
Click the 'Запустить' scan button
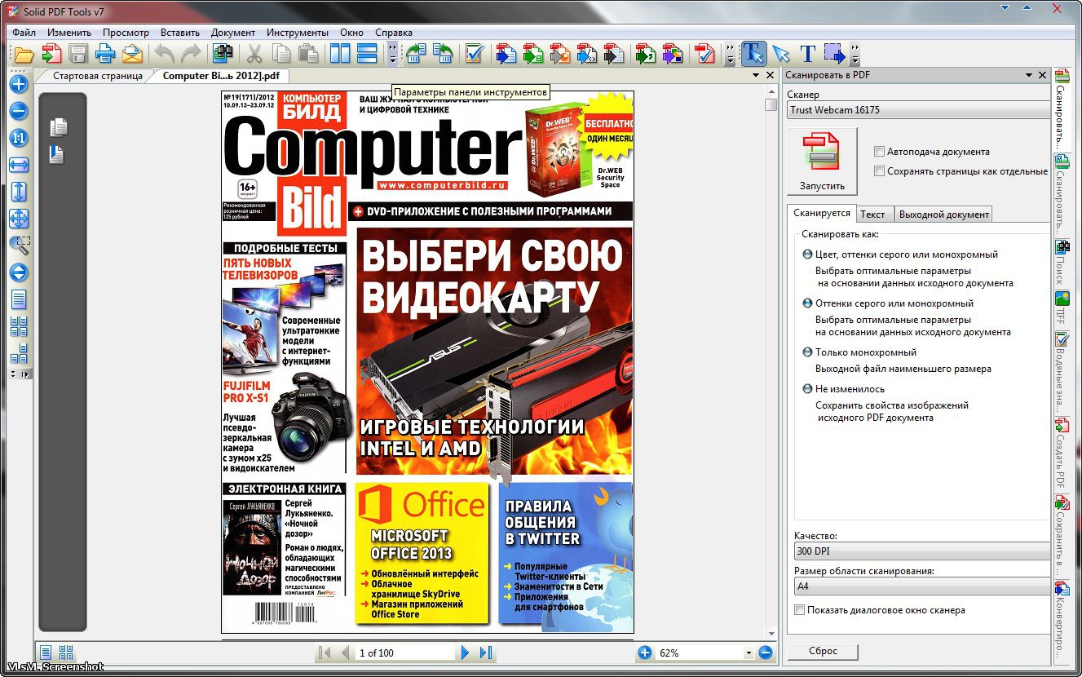pyautogui.click(x=822, y=161)
